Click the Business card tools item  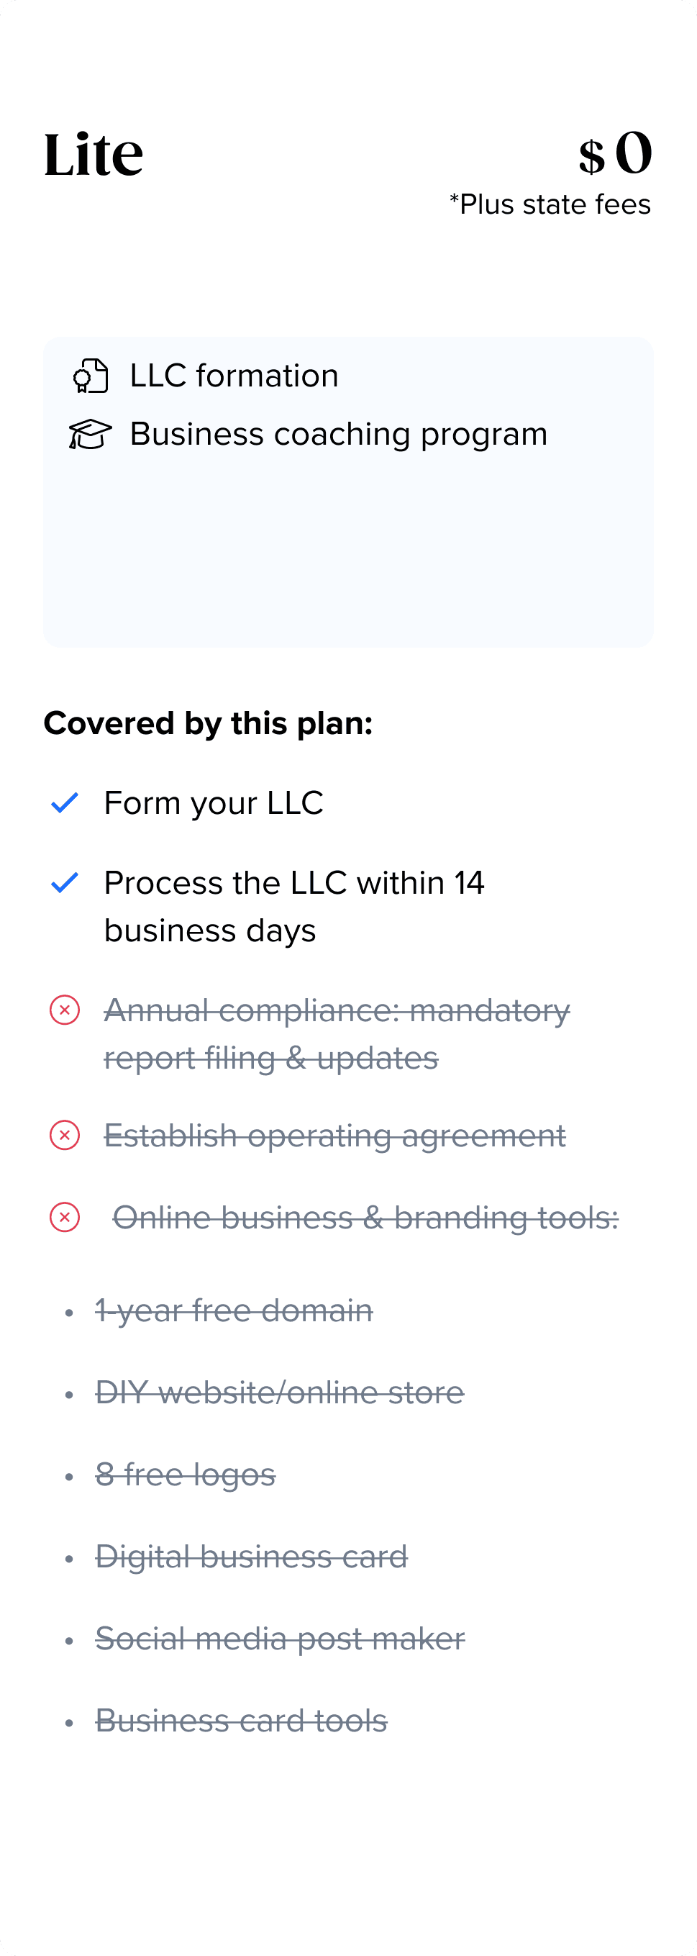coord(242,1721)
